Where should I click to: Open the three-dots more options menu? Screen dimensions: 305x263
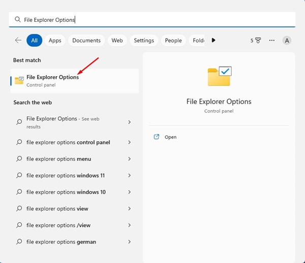(x=272, y=40)
